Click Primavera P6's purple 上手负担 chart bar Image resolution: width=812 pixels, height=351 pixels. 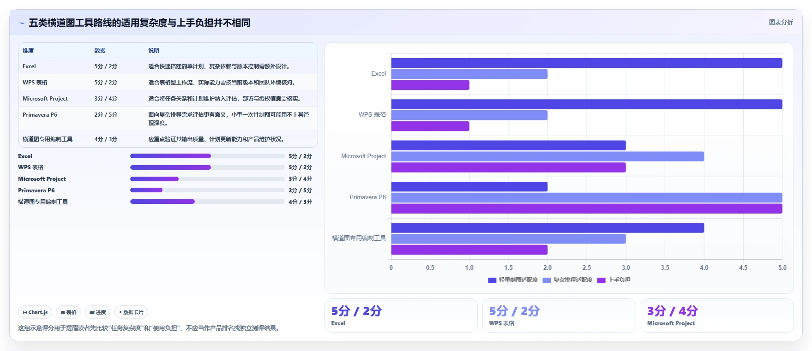tap(587, 208)
